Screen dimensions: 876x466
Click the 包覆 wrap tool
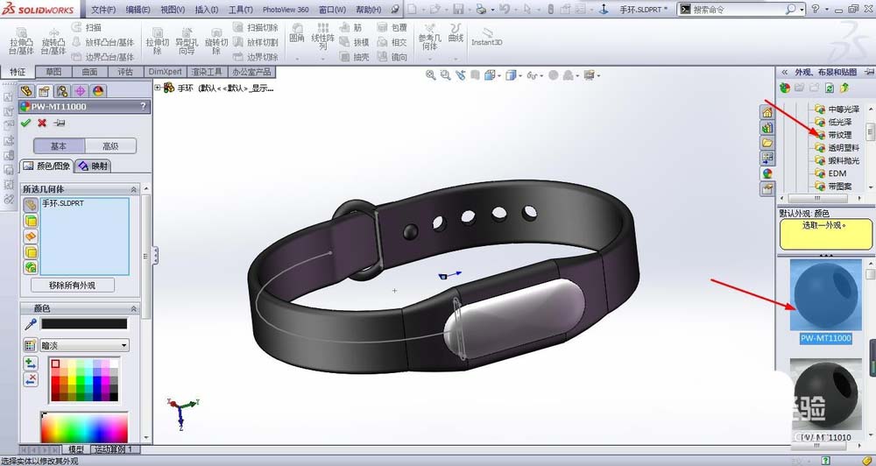(392, 27)
